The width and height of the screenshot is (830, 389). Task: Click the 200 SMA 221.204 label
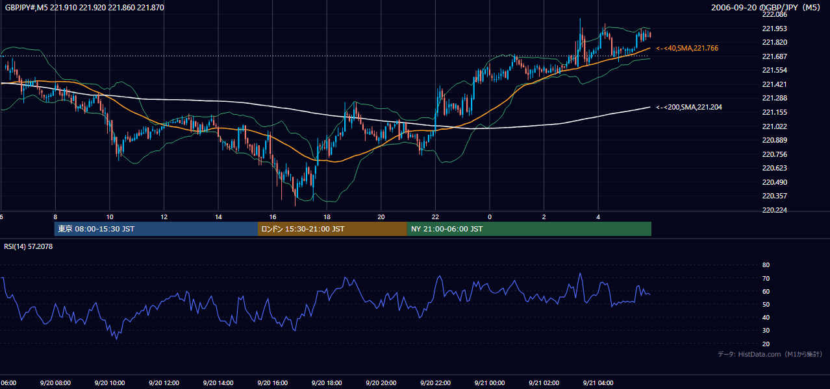pyautogui.click(x=689, y=107)
